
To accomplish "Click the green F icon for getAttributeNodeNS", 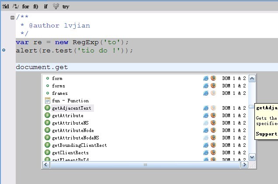I will 47,138.
